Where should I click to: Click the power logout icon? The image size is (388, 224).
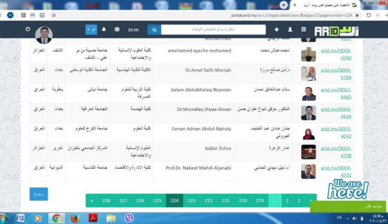(28, 29)
